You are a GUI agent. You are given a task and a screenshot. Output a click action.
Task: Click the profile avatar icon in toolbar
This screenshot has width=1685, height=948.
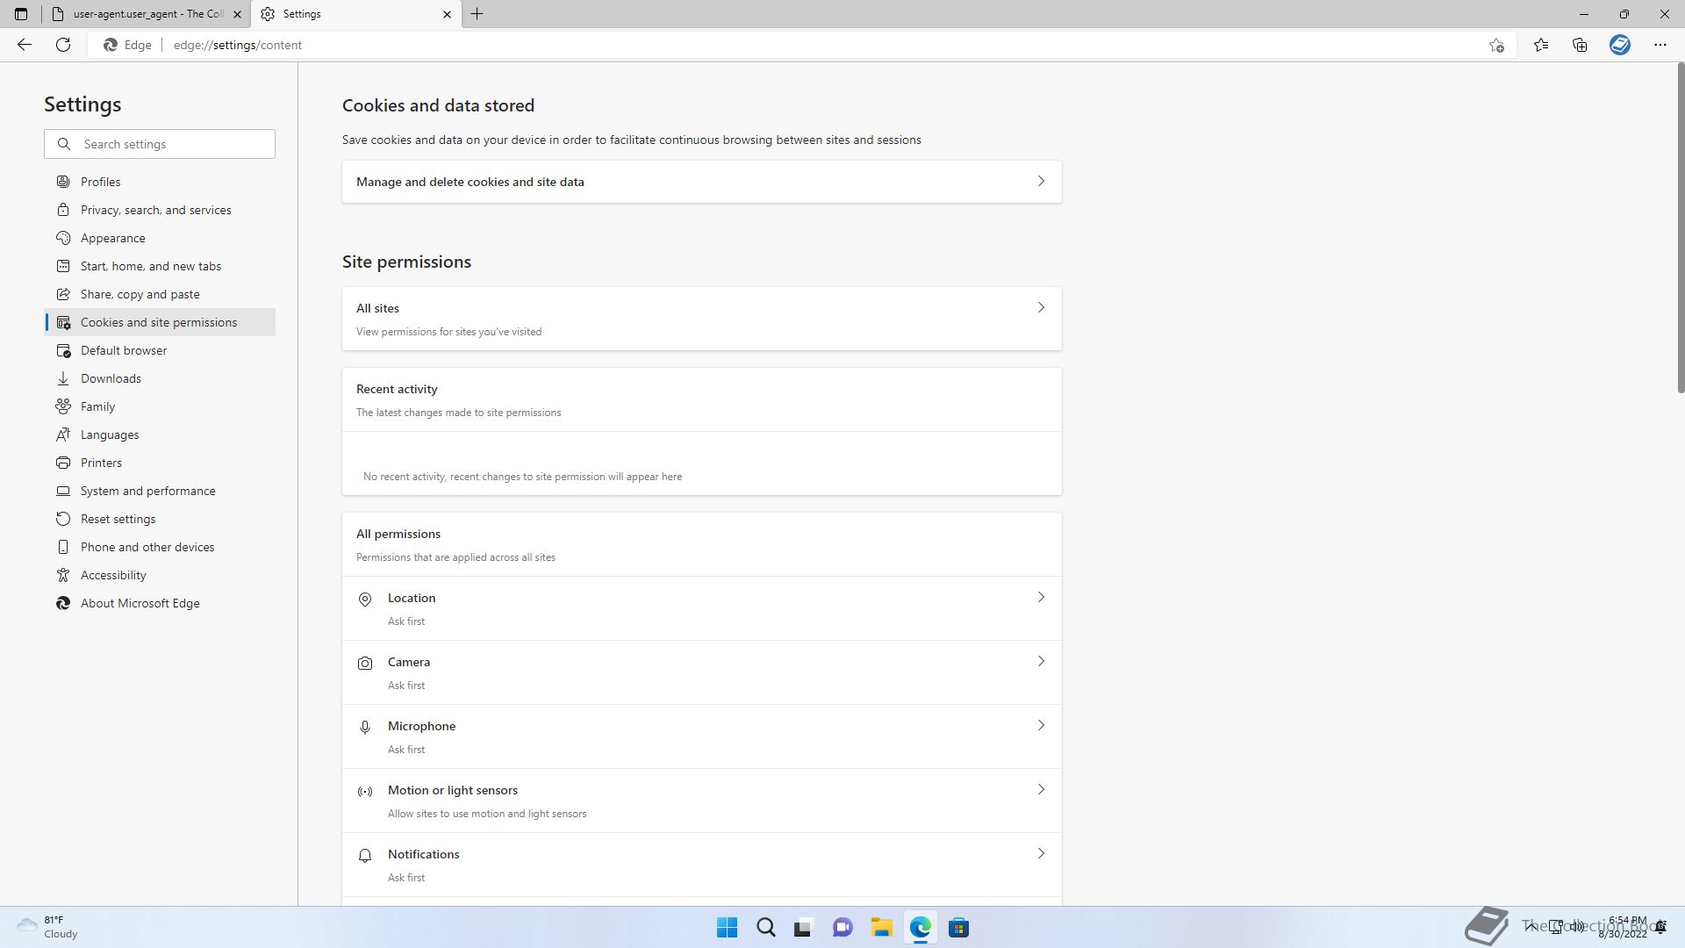1619,45
